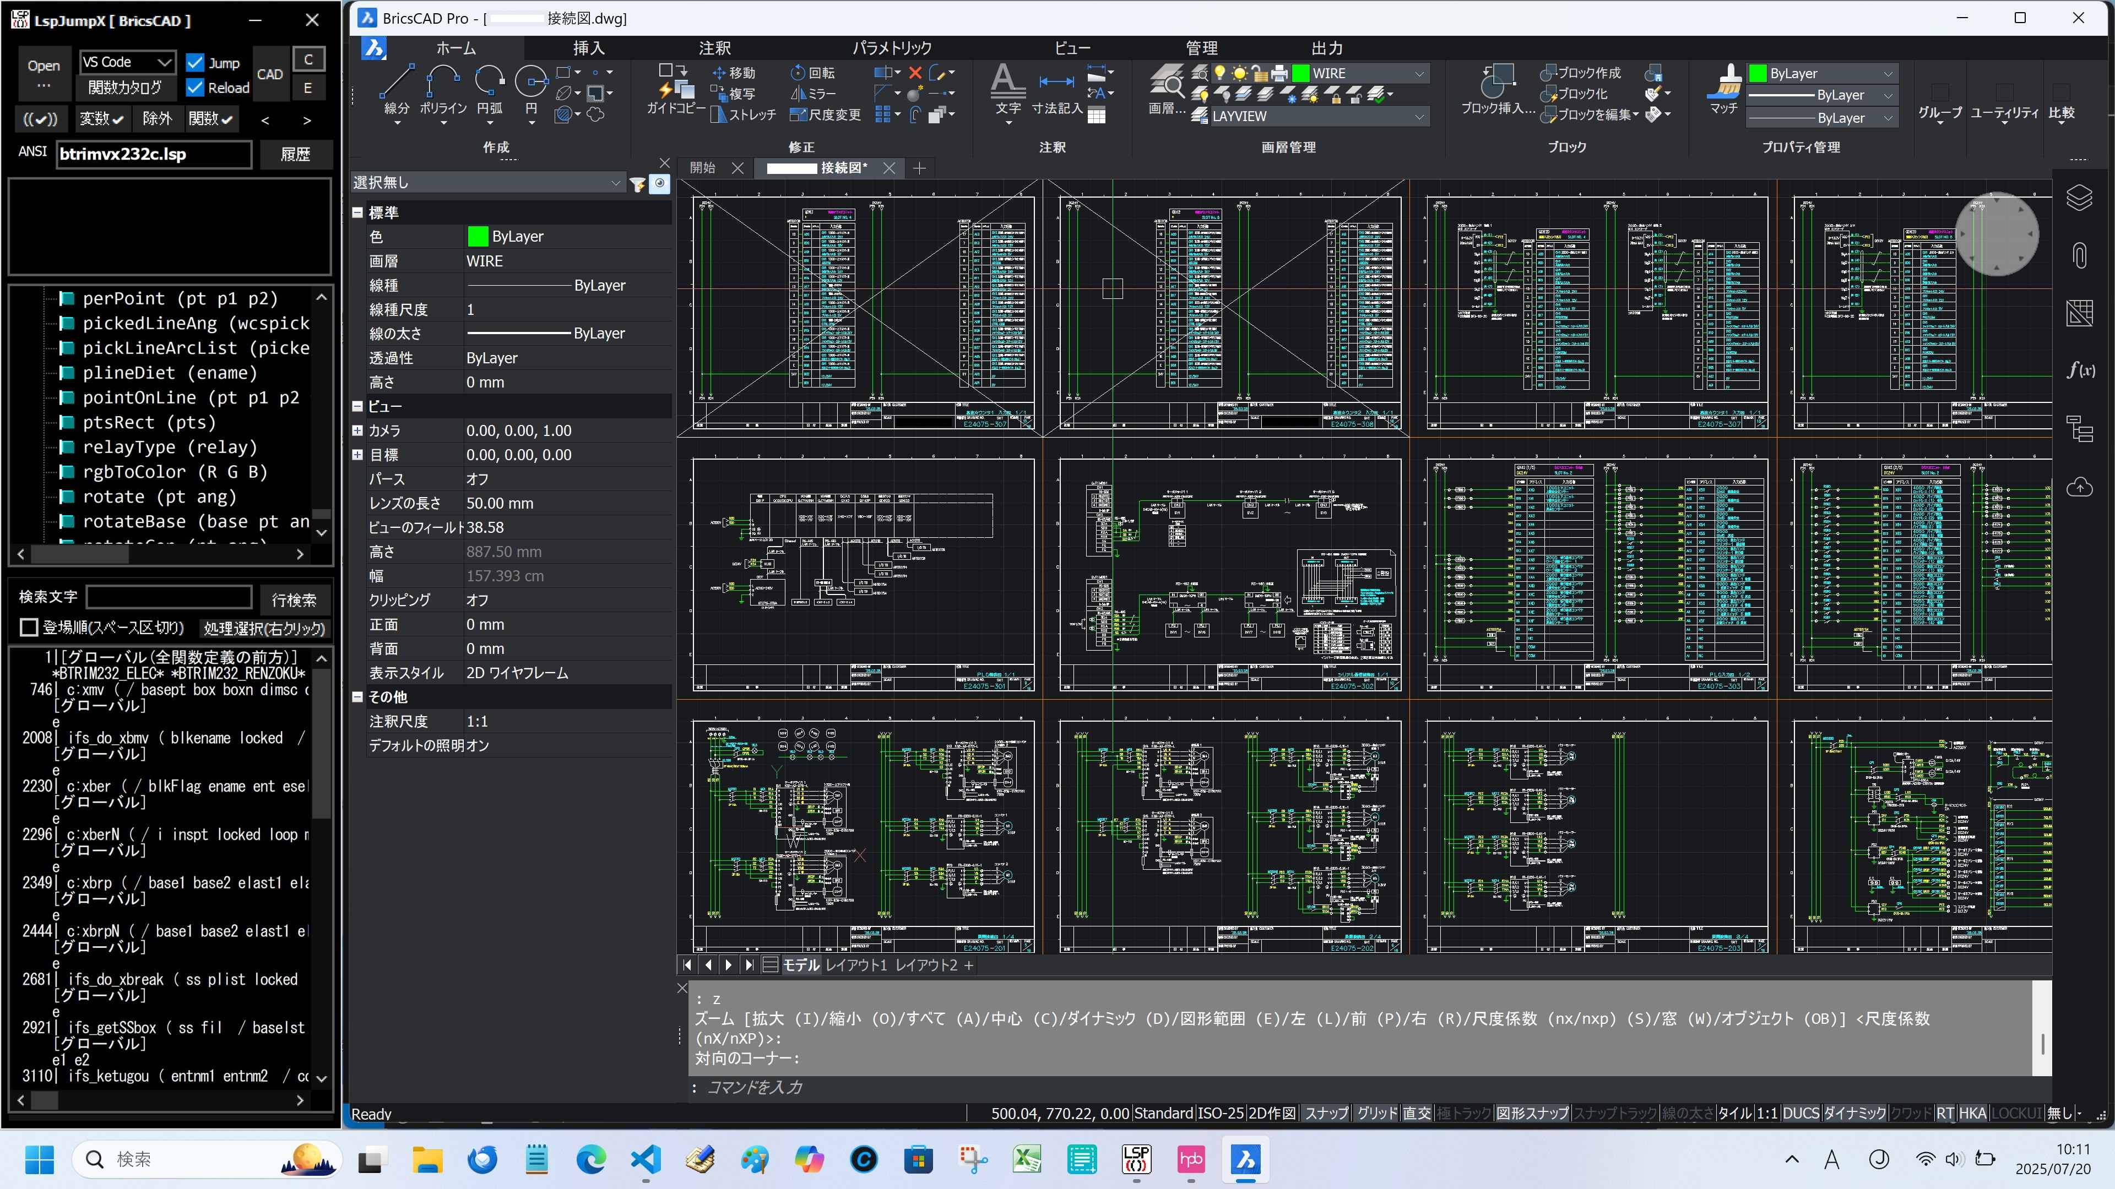This screenshot has width=2115, height=1189.
Task: Click the ミラー (Mirror) tool
Action: pyautogui.click(x=813, y=94)
